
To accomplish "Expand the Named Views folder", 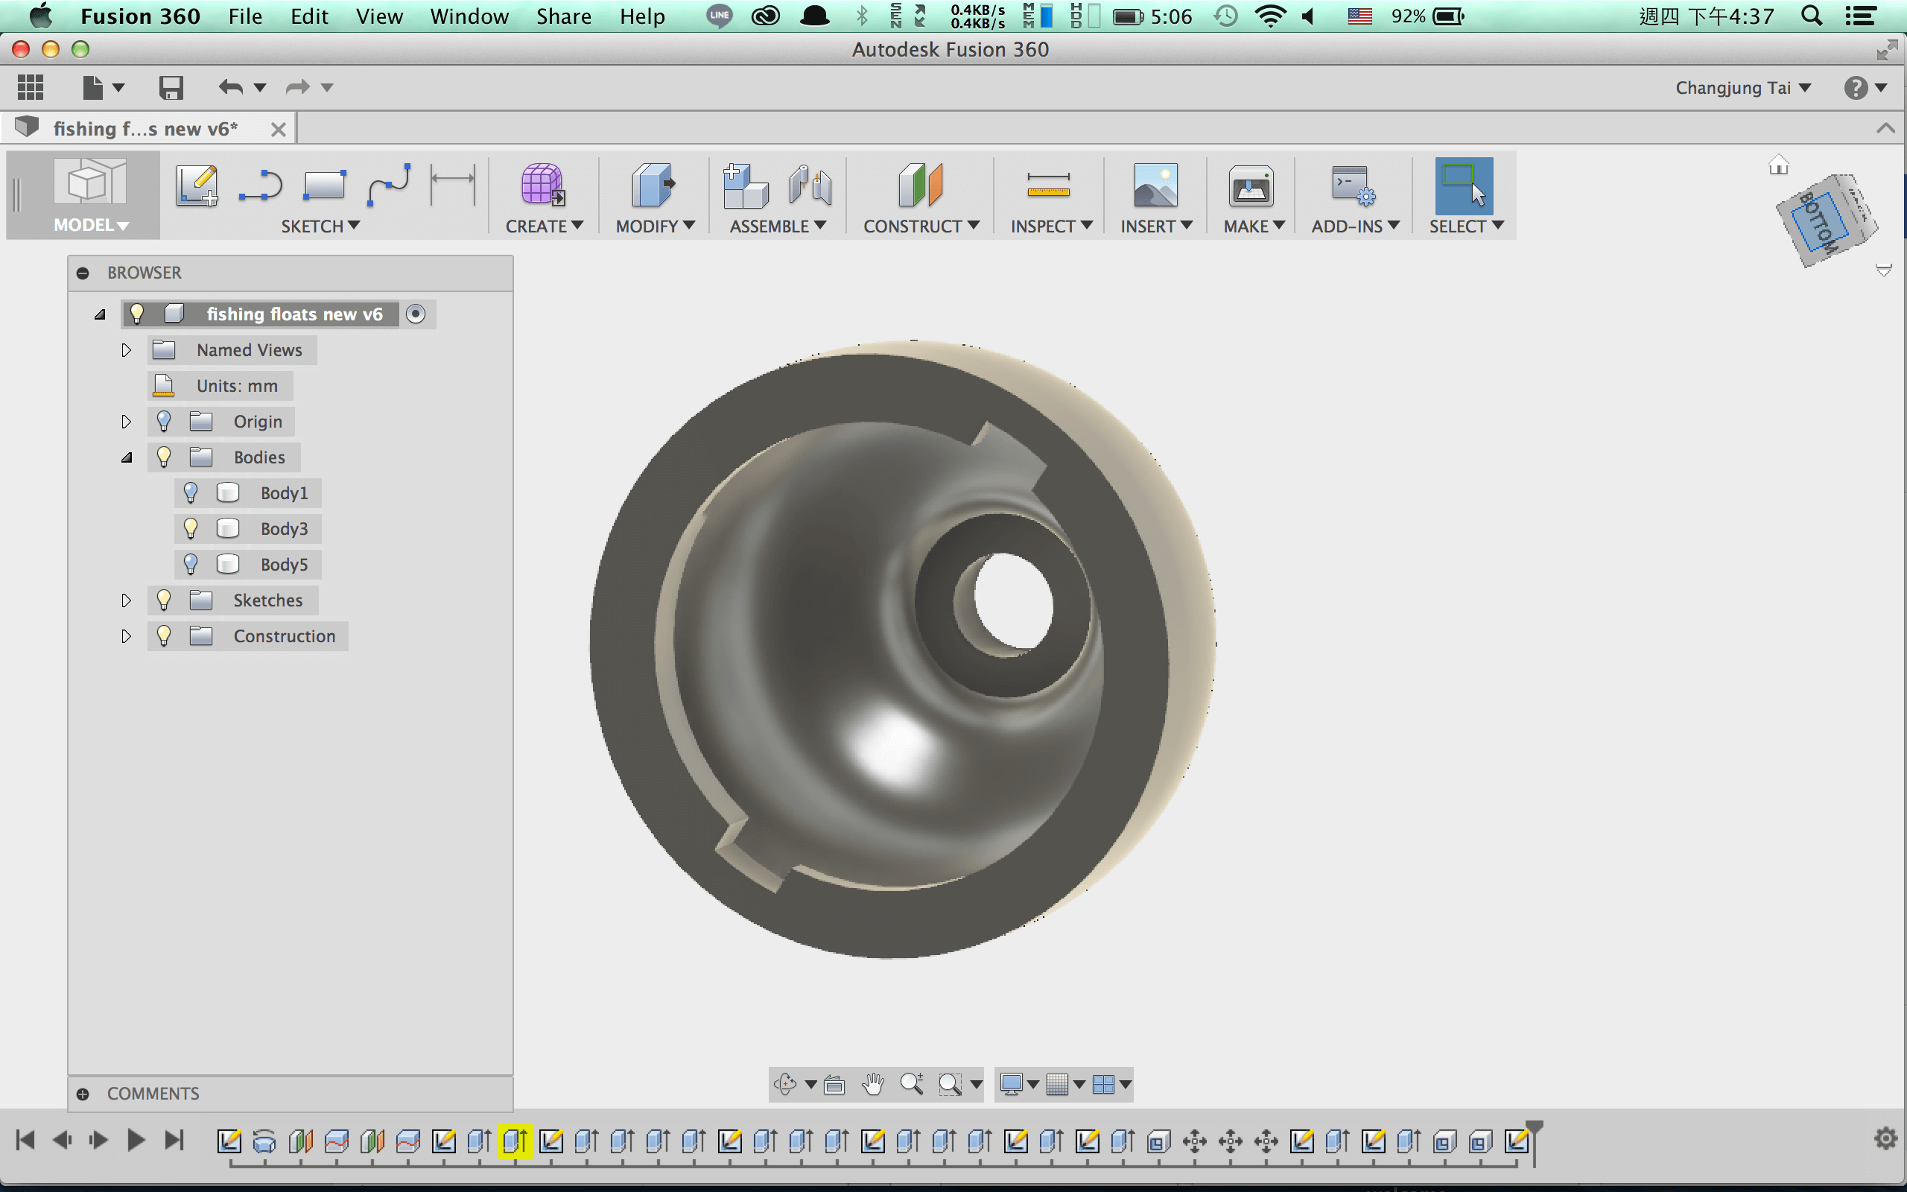I will 126,350.
